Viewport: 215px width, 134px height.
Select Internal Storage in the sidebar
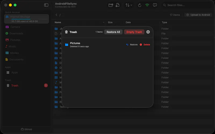pyautogui.click(x=26, y=19)
